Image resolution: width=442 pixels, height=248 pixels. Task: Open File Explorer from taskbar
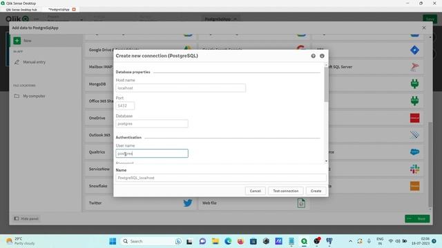click(x=215, y=241)
